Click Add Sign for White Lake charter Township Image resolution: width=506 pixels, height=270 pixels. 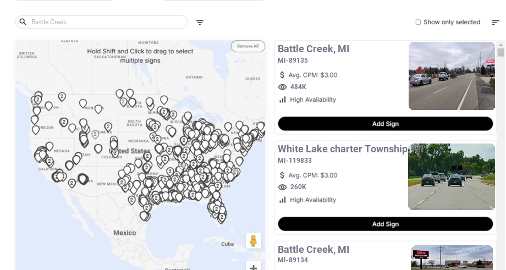coord(385,224)
